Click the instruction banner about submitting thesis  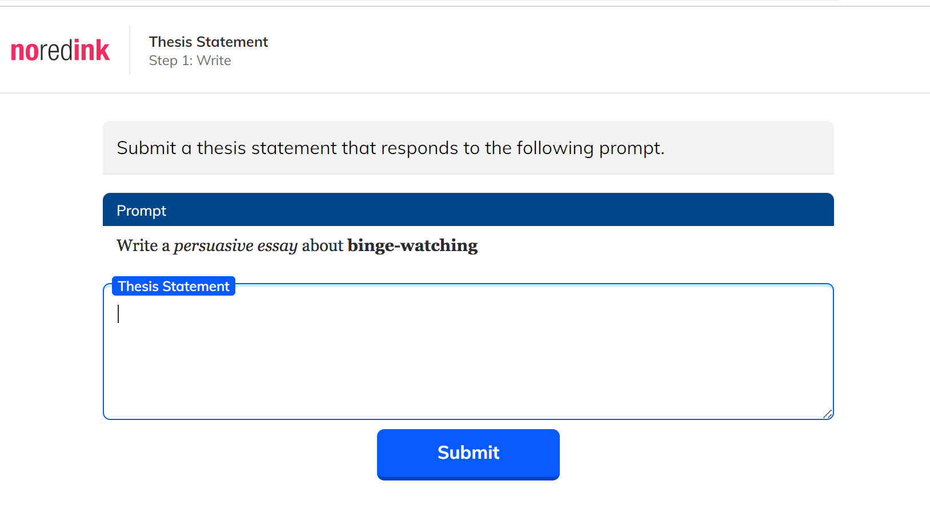coord(468,147)
